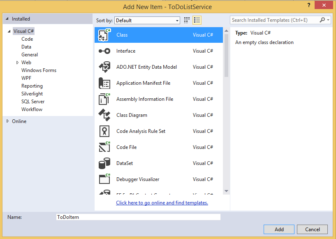Viewport: 336px width, 239px height.
Task: Select the Windows Forms category
Action: pos(39,70)
